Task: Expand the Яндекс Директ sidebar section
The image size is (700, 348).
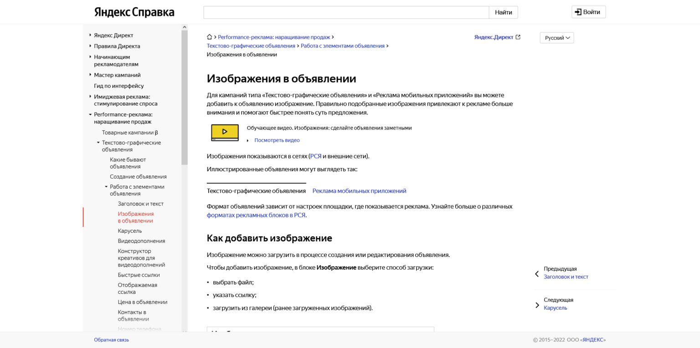Action: (x=90, y=35)
